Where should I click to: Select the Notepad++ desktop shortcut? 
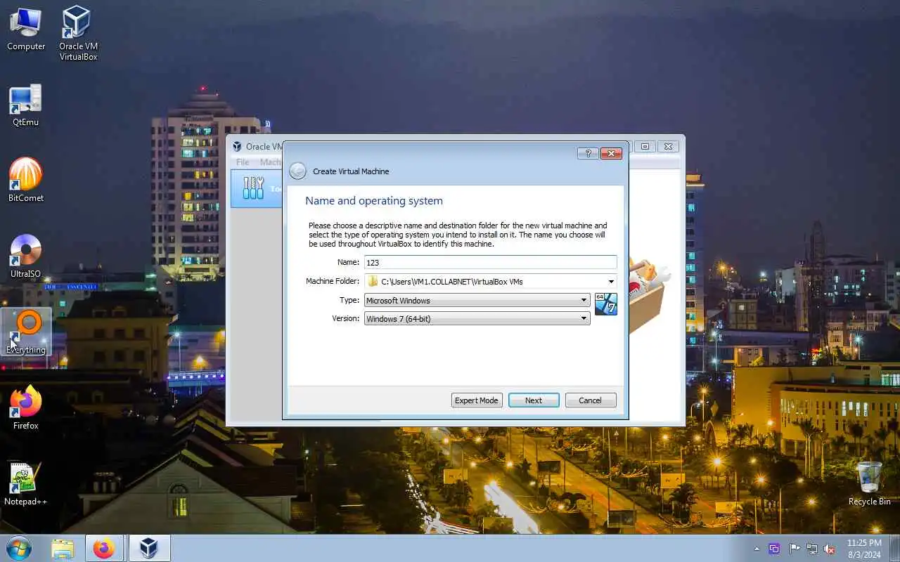tap(26, 483)
